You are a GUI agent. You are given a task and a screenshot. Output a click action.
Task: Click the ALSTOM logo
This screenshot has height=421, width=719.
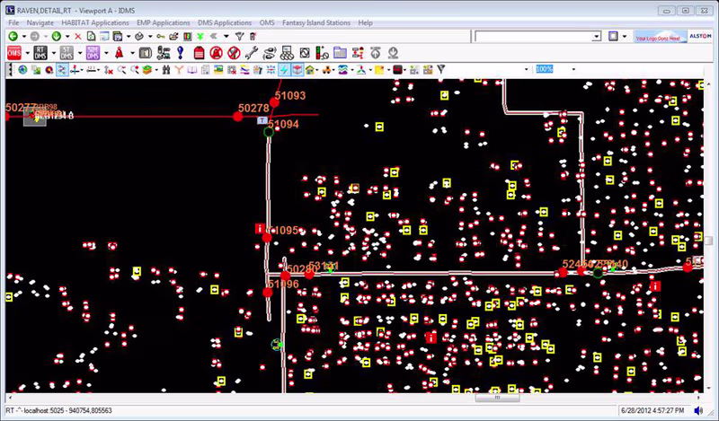(x=701, y=37)
